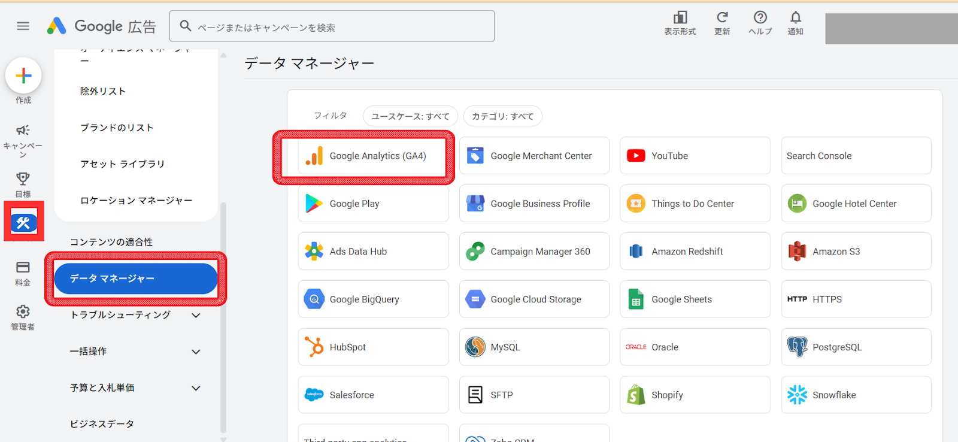Open the カテゴリ: すべて filter dropdown

tap(502, 116)
